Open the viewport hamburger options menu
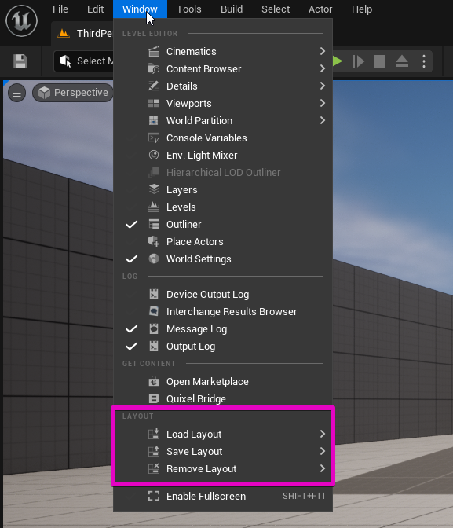 pyautogui.click(x=16, y=93)
